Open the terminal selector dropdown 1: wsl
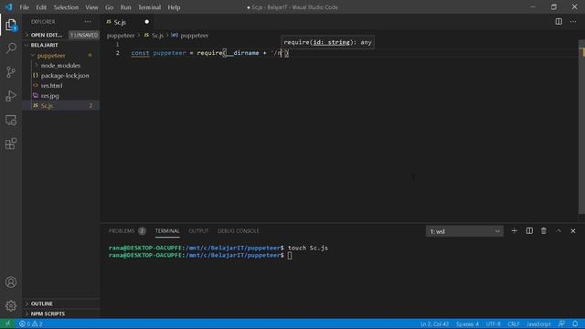This screenshot has height=329, width=585. click(464, 231)
